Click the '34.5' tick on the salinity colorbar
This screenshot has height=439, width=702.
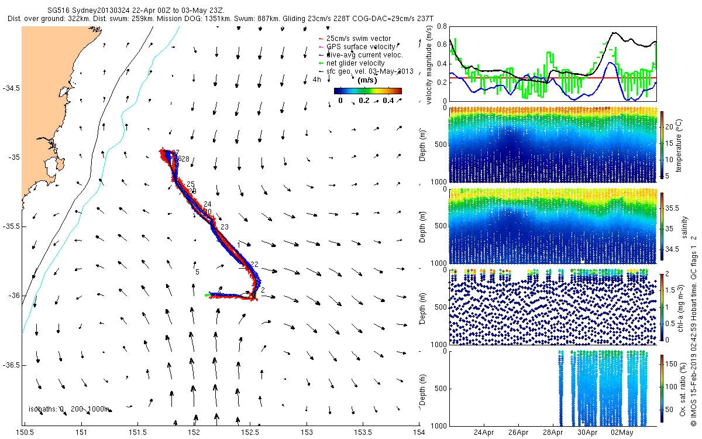tap(673, 249)
